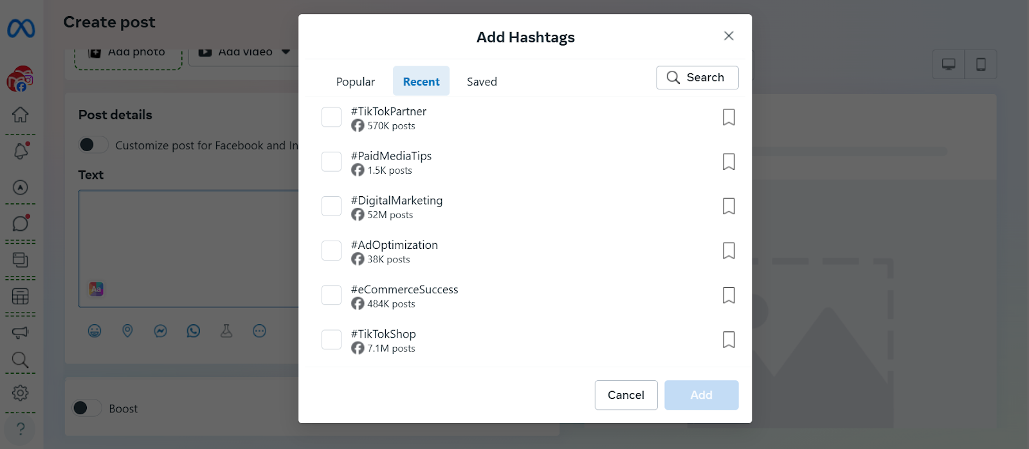Open Settings gear in left sidebar
This screenshot has height=449, width=1029.
(x=21, y=392)
